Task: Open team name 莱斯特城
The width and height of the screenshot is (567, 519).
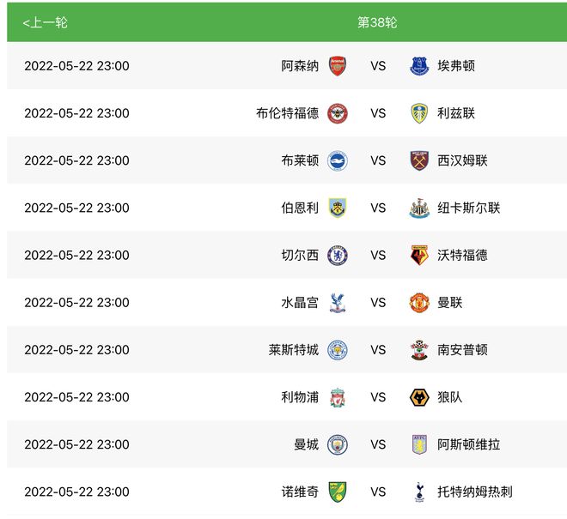Action: pyautogui.click(x=293, y=350)
